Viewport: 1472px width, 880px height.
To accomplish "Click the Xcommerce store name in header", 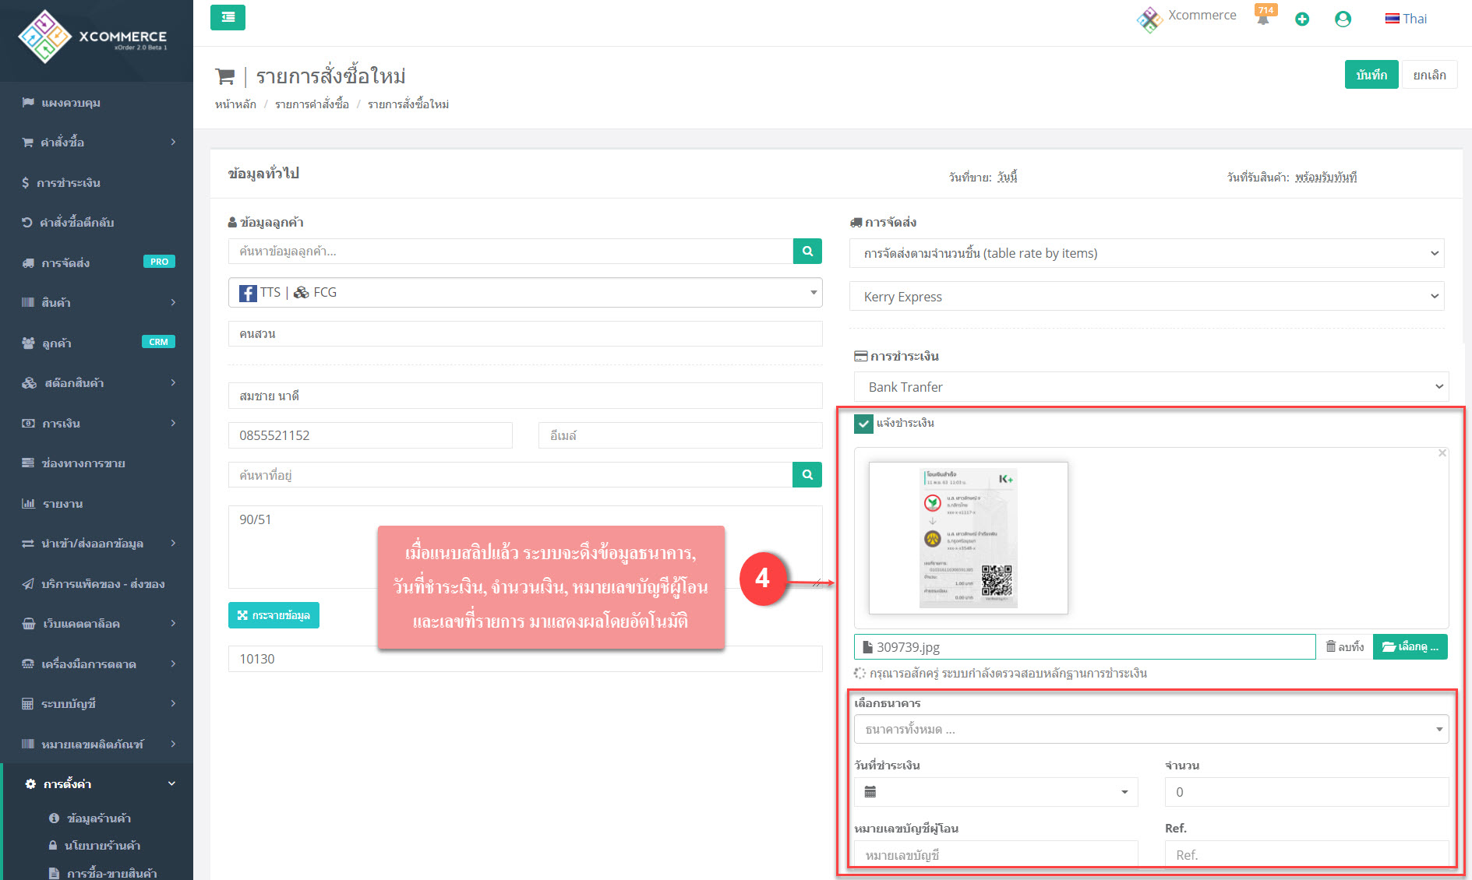I will [x=1202, y=16].
